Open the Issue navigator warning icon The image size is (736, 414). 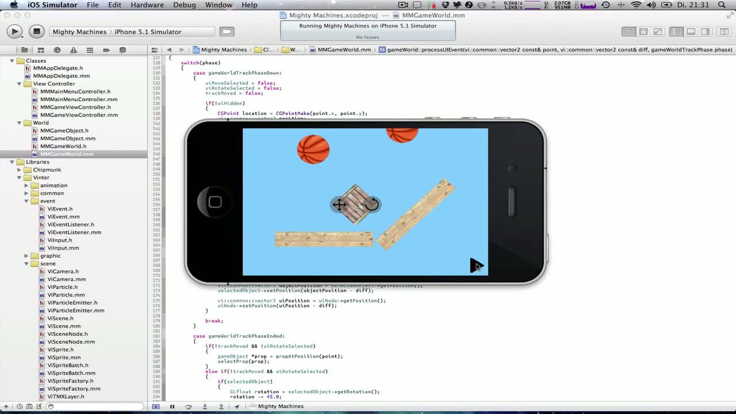[x=74, y=49]
